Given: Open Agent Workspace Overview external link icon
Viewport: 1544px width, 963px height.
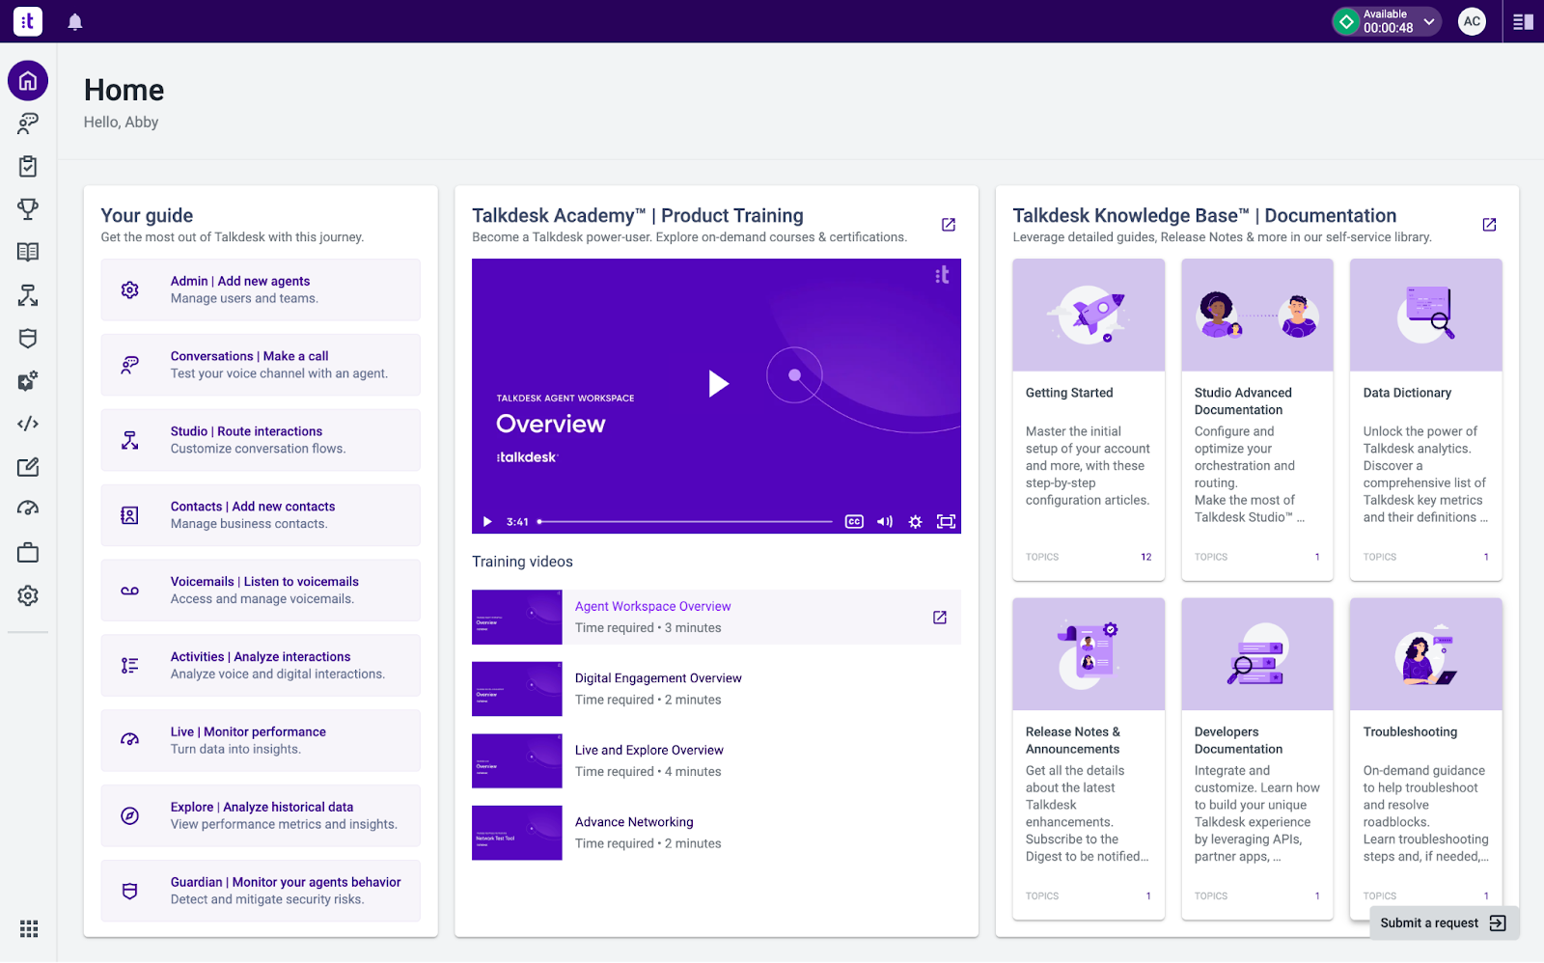Looking at the screenshot, I should click(940, 618).
